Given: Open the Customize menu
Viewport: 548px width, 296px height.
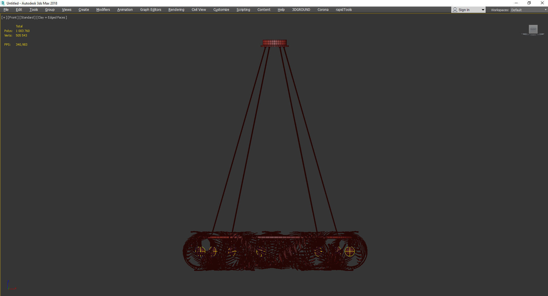Looking at the screenshot, I should coord(221,10).
